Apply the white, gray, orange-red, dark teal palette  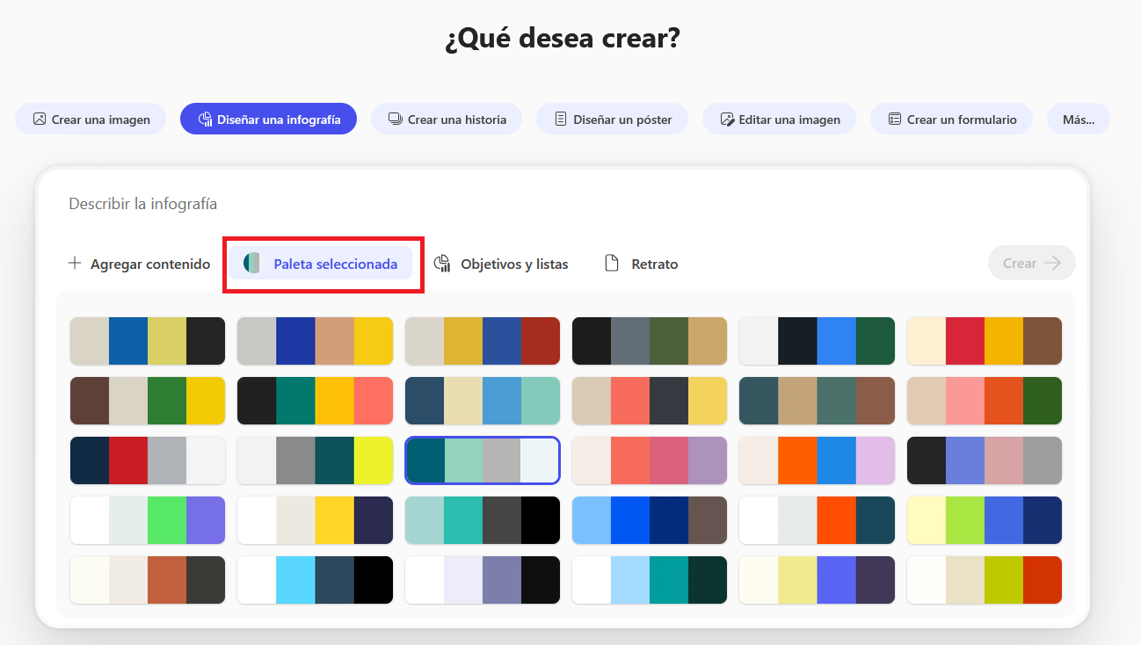pyautogui.click(x=817, y=520)
